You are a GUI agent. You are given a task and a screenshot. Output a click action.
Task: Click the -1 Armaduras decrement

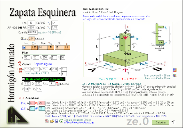point(23,98)
